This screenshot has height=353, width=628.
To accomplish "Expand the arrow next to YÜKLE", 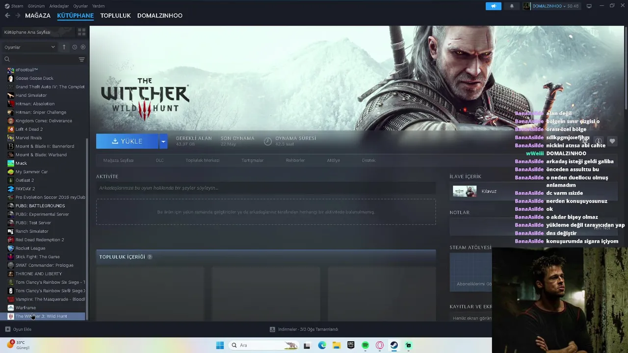I will pos(163,141).
